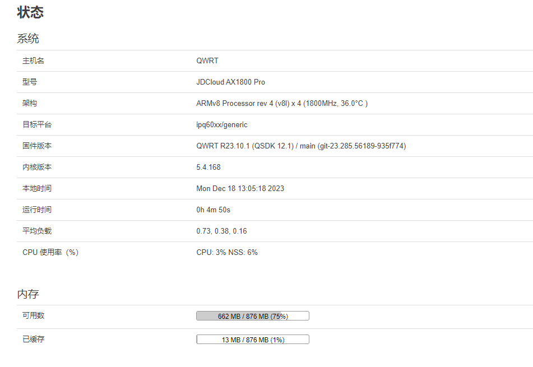Click the 状态 page heading
Viewport: 533px width, 367px height.
[x=30, y=12]
